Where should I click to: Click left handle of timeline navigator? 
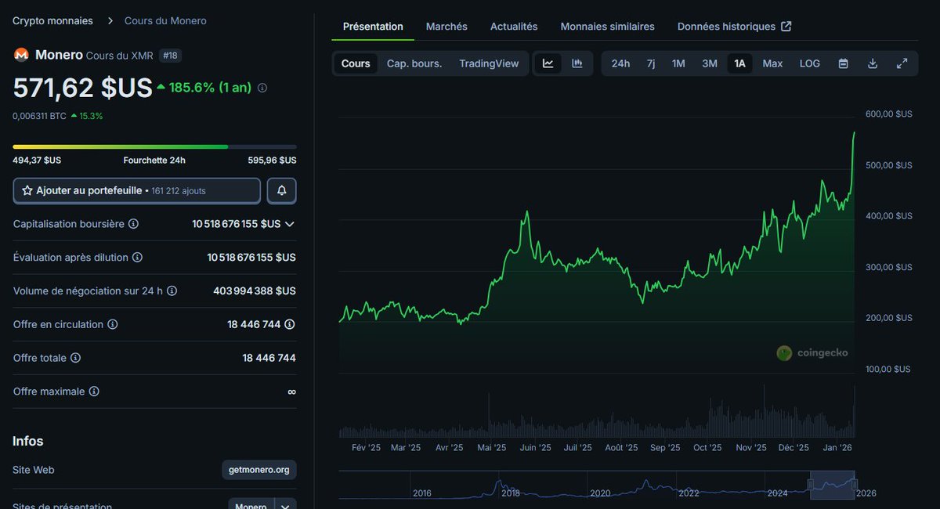[x=811, y=484]
